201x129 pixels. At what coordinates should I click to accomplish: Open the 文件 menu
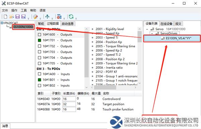pos(5,10)
